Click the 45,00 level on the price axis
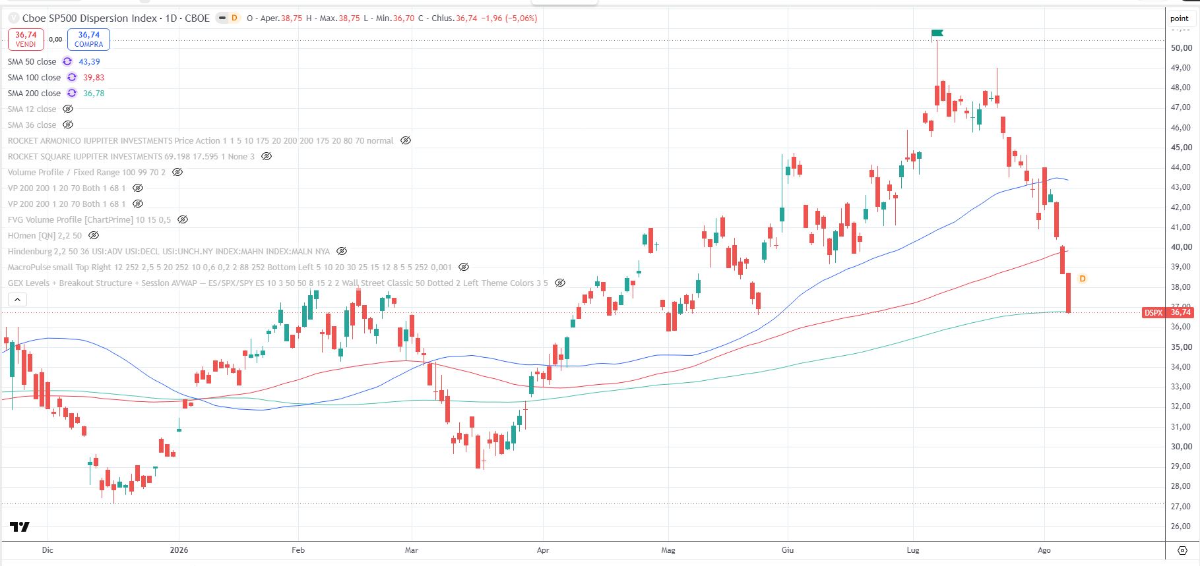1200x566 pixels. [1182, 147]
